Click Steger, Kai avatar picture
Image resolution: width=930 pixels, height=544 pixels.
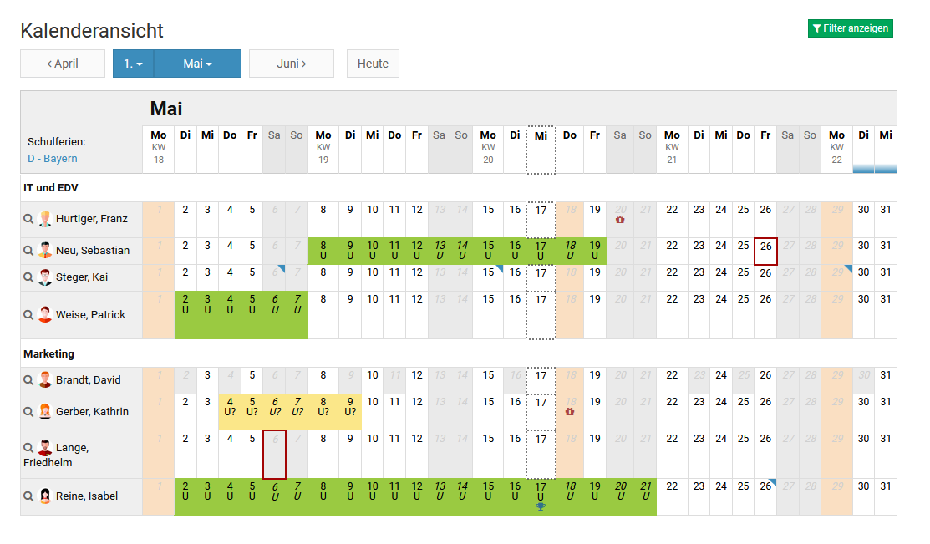point(45,277)
